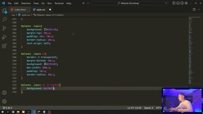Viewport: 203px width, 114px height.
Task: Open the Go menu
Action: [x=43, y=3]
